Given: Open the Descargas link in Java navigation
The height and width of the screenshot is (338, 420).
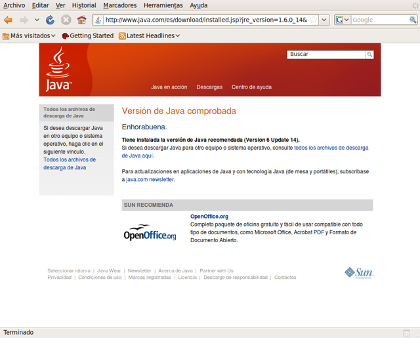Looking at the screenshot, I should point(209,87).
